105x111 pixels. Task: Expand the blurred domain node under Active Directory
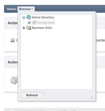pos(29,22)
